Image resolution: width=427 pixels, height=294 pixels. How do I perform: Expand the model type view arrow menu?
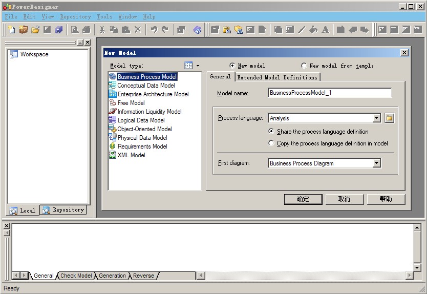point(198,66)
